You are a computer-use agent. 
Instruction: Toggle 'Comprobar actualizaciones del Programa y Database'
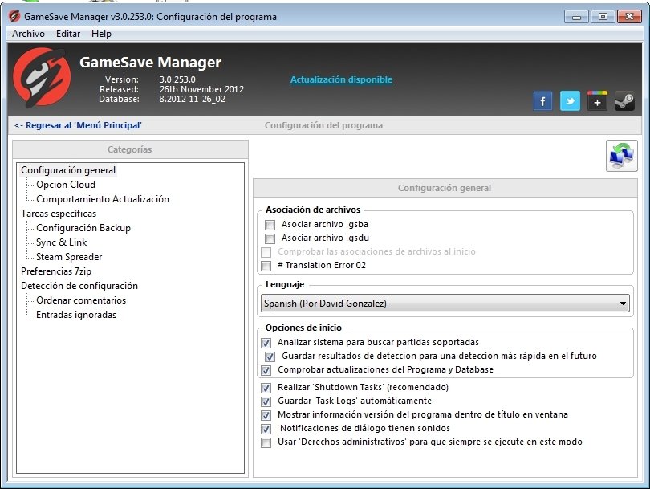(266, 370)
